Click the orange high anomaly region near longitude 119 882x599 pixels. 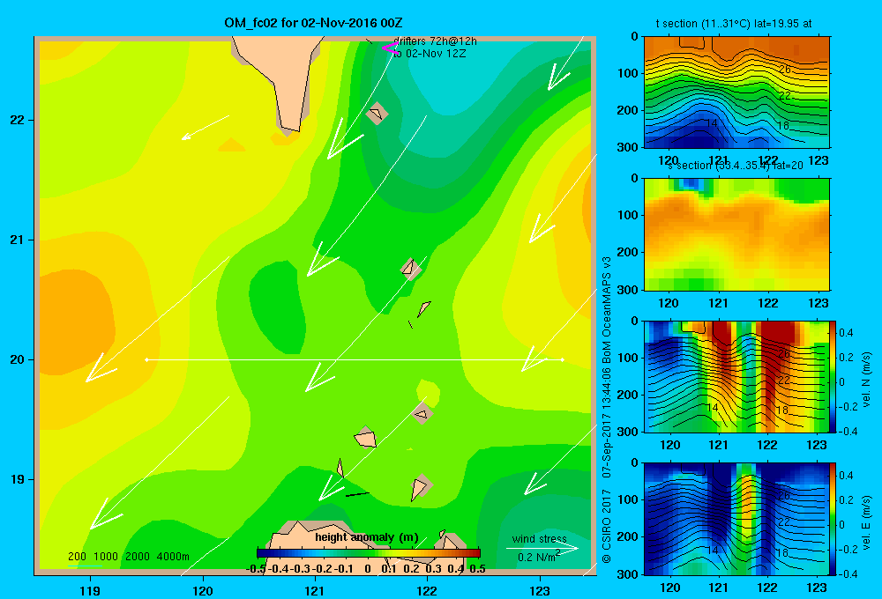[x=76, y=323]
